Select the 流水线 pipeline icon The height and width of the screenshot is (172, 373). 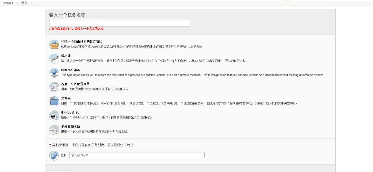tap(54, 58)
